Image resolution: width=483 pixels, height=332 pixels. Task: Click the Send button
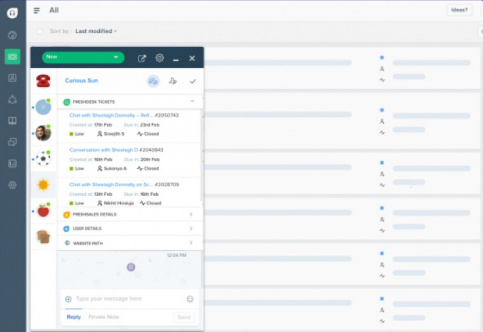pos(184,317)
